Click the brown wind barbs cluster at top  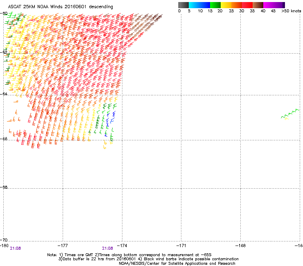pos(144,23)
